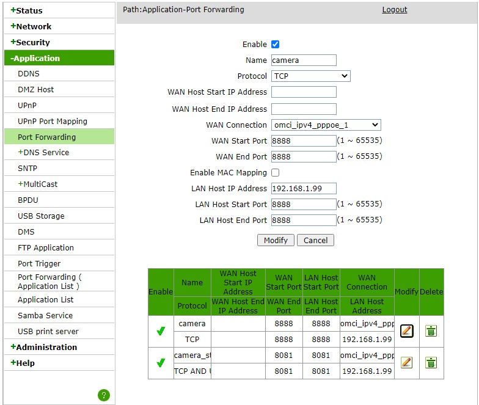Click the green checkmark for camera_st rule

pyautogui.click(x=161, y=363)
